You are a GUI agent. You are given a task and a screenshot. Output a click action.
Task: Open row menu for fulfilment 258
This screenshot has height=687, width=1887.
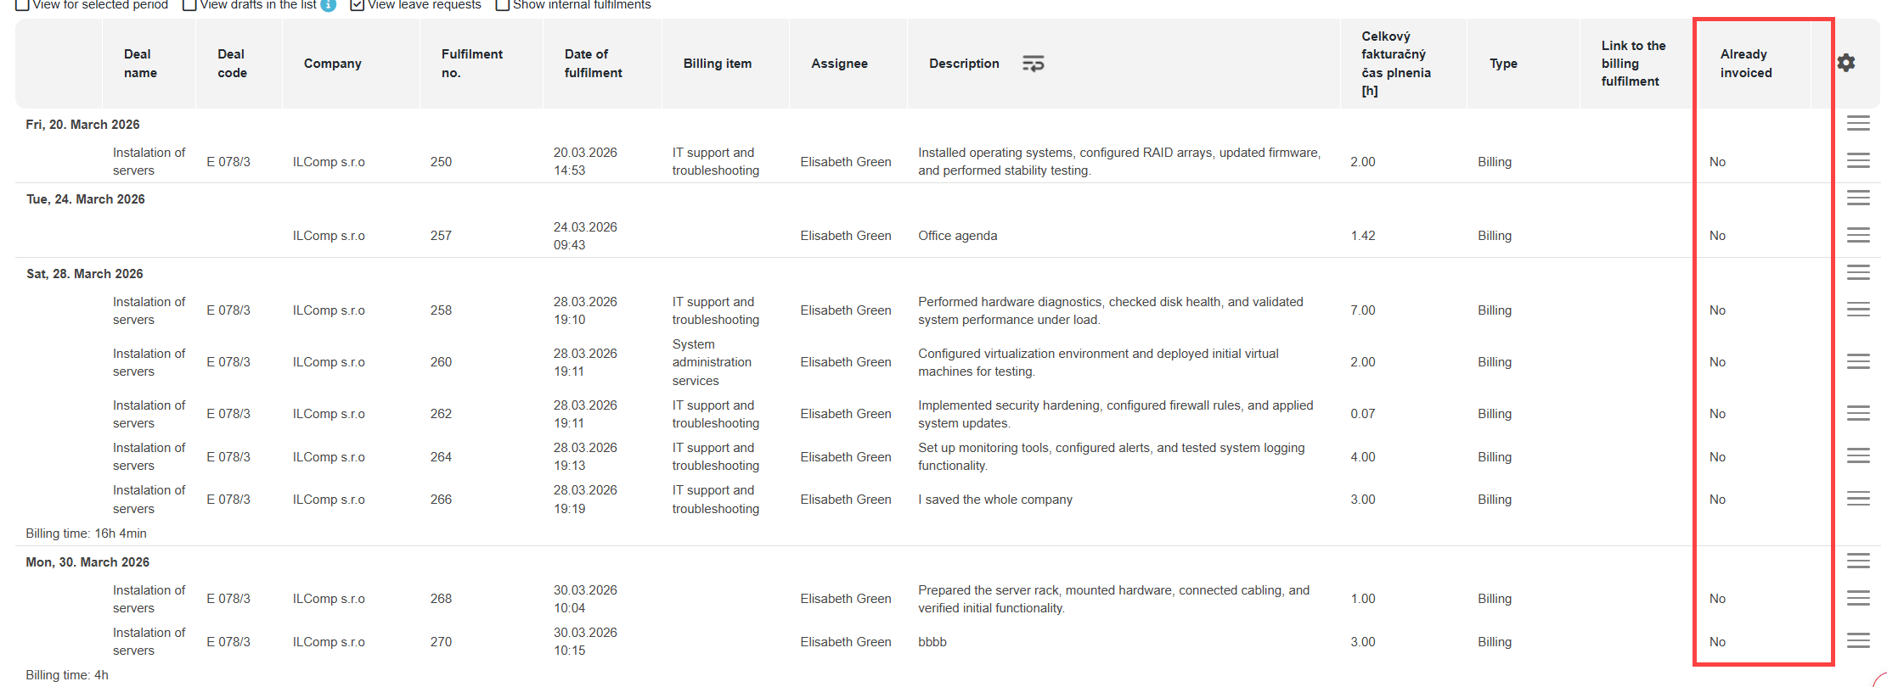point(1858,310)
